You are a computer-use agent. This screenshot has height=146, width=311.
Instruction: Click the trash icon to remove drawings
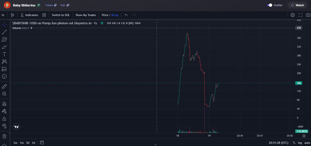click(x=4, y=136)
